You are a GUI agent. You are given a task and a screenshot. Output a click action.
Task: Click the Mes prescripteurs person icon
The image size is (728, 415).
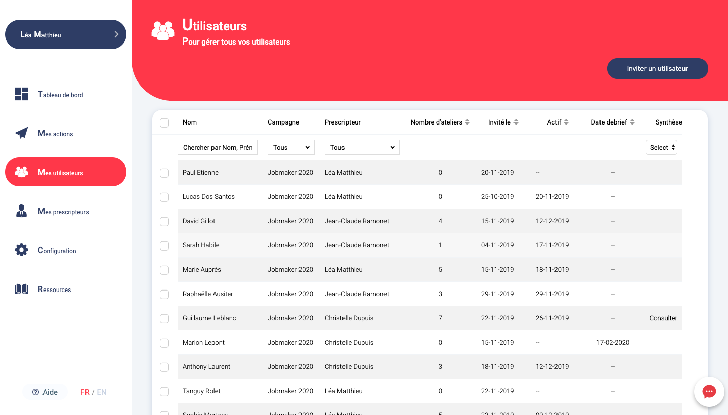(x=21, y=211)
